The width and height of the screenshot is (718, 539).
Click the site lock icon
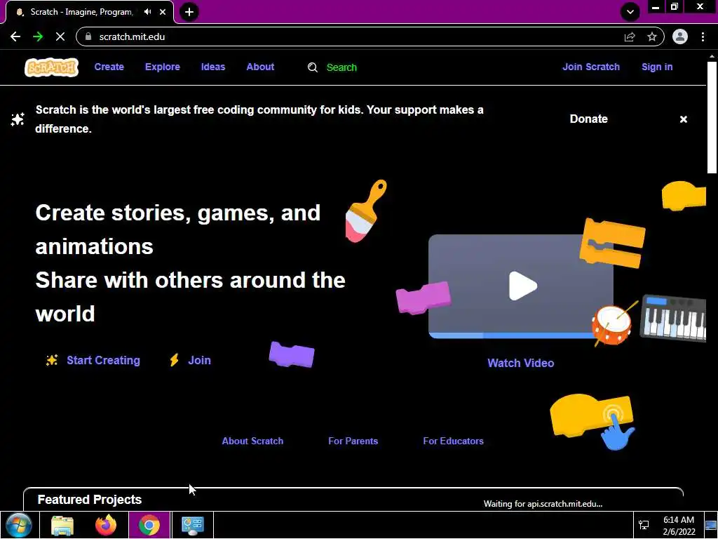click(89, 36)
